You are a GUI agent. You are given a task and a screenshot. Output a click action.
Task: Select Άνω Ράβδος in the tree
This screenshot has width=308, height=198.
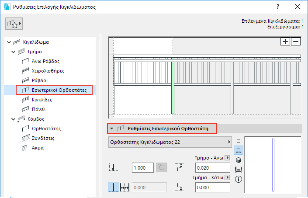click(45, 61)
